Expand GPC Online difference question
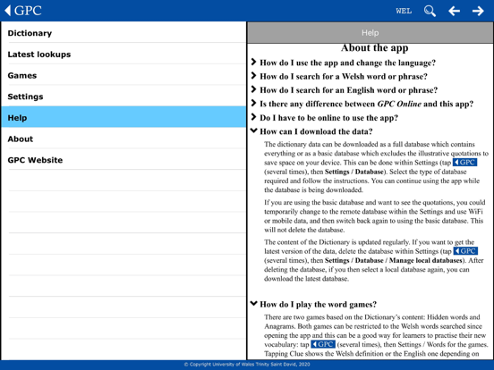494x370 pixels. (362, 104)
